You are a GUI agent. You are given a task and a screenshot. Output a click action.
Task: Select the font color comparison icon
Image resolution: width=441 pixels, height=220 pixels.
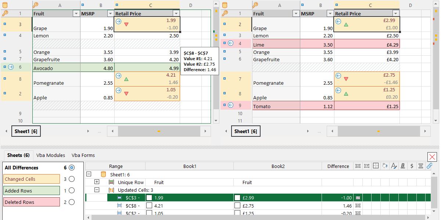pyautogui.click(x=394, y=166)
